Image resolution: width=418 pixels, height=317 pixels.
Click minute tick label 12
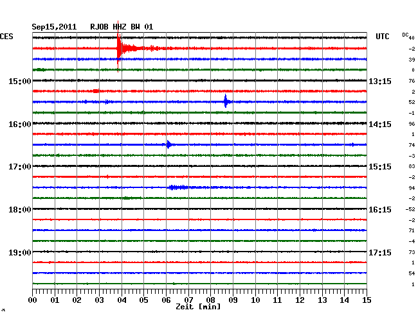[x=300, y=300]
